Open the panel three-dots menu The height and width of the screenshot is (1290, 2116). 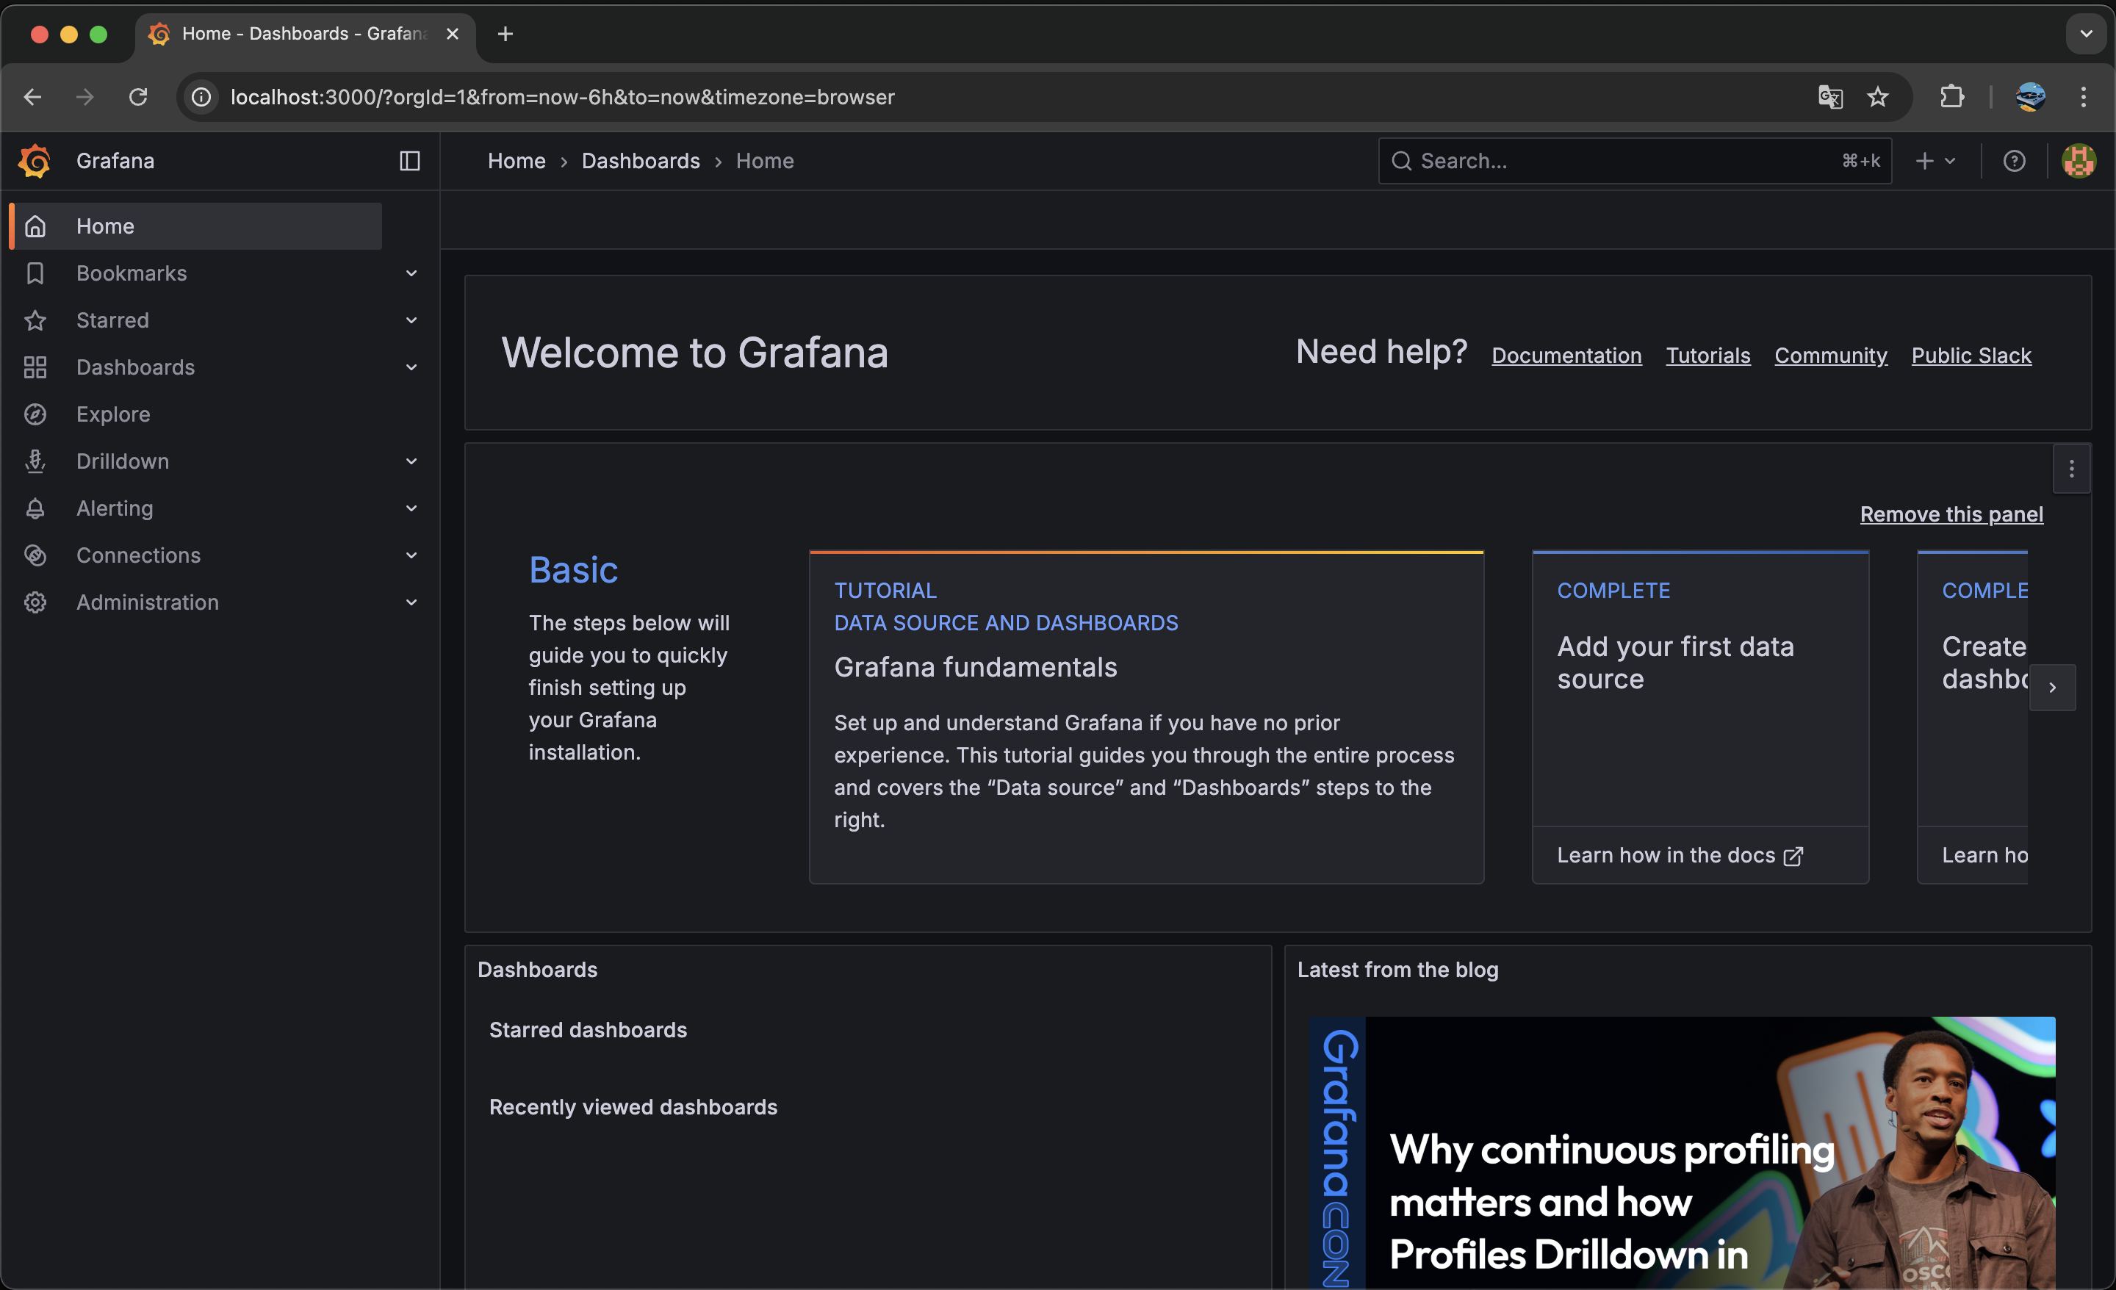[x=2071, y=469]
